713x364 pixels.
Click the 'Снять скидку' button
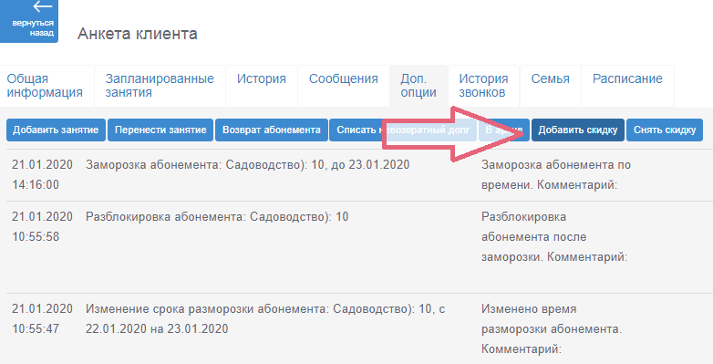pyautogui.click(x=665, y=130)
